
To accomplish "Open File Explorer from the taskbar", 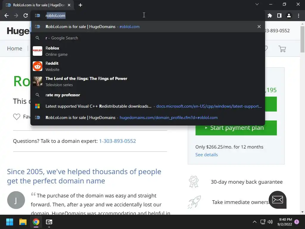I will tap(23, 222).
